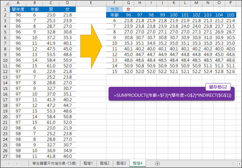The width and height of the screenshot is (242, 168).
Task: Select column F header
Action: [115, 3]
